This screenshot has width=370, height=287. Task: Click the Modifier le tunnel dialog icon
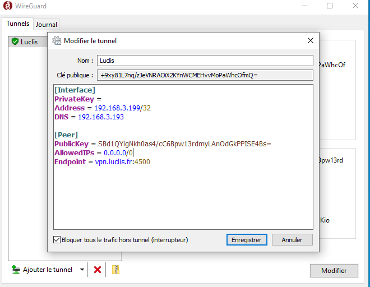click(57, 40)
